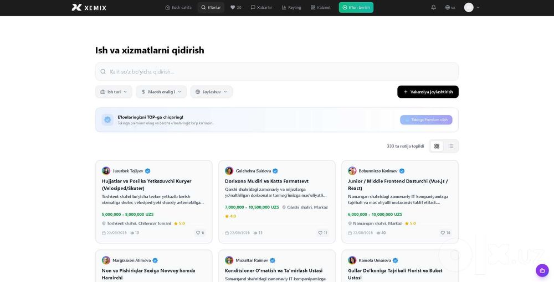Click verified badge next to Gulchehra Saidova
The width and height of the screenshot is (554, 282).
pyautogui.click(x=275, y=171)
